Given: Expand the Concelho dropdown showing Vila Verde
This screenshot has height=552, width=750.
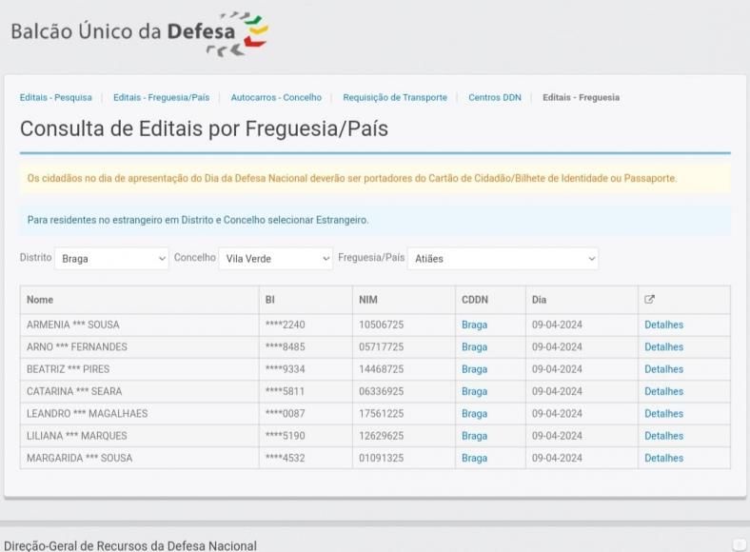Looking at the screenshot, I should click(x=275, y=258).
